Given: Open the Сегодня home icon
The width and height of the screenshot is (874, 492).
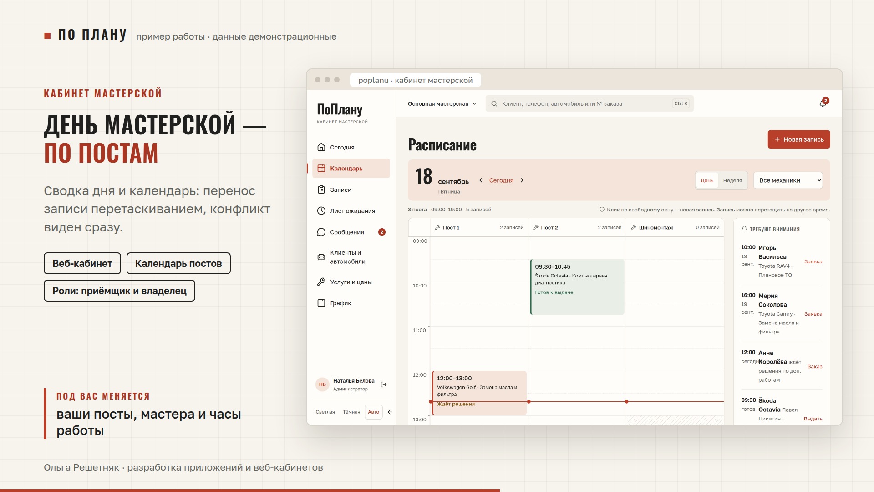Looking at the screenshot, I should [x=321, y=147].
